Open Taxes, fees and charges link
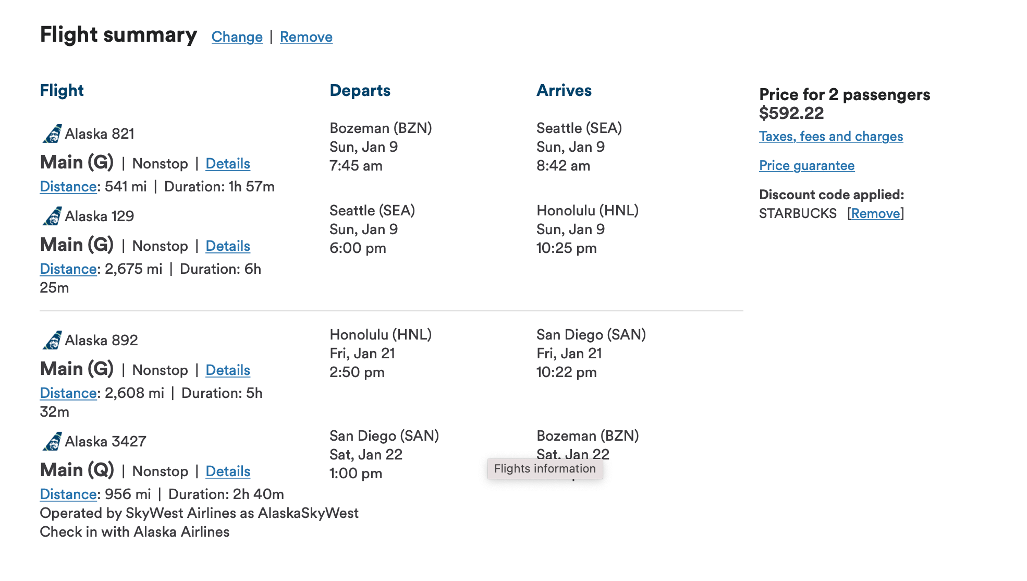The image size is (1027, 581). 831,137
